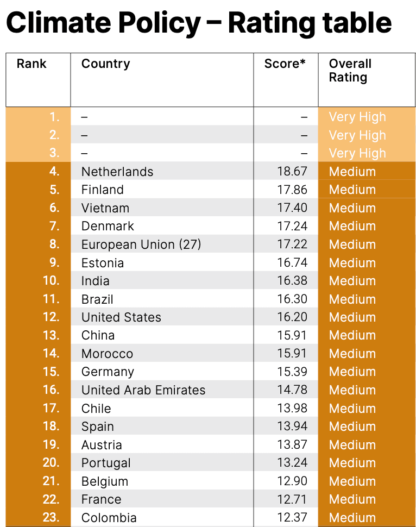Screen dimensions: 416x527
Task: Select the Brazil country cell
Action: click(x=97, y=299)
